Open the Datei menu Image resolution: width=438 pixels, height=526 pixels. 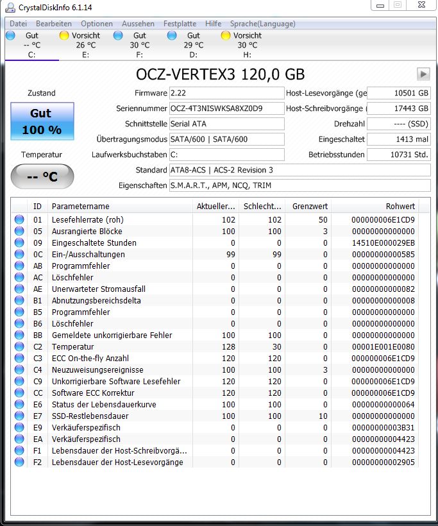click(x=18, y=24)
